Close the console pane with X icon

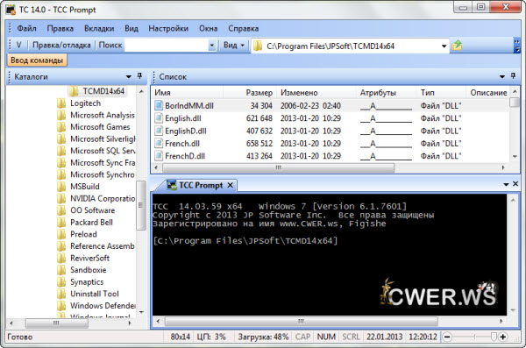point(515,184)
